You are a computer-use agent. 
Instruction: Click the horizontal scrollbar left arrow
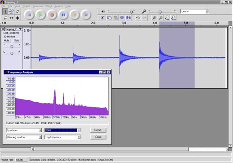click(x=32, y=149)
